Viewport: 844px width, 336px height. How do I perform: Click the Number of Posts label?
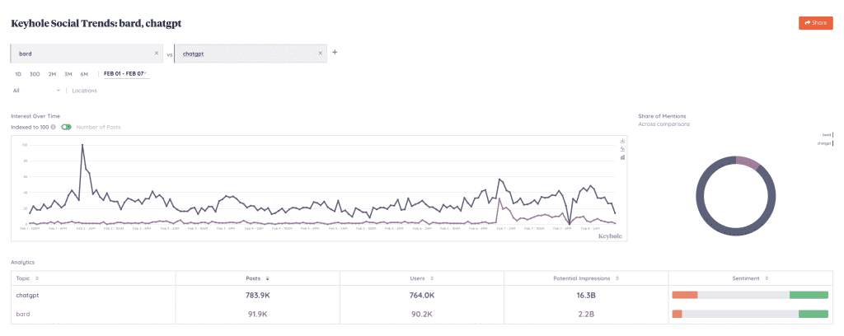(x=99, y=128)
